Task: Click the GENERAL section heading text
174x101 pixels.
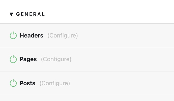Action: [31, 14]
